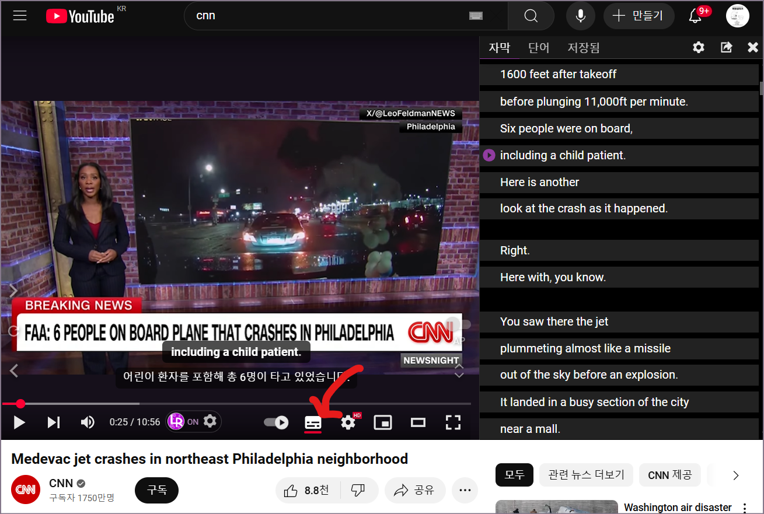Toggle the subtitles CC button
The width and height of the screenshot is (764, 514).
pos(313,423)
